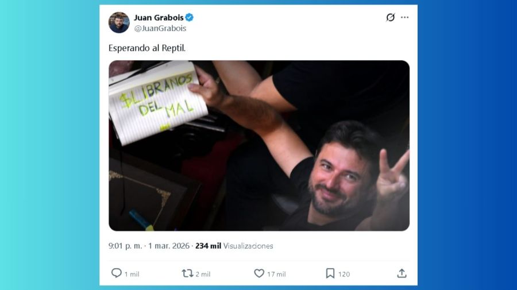Viewport: 517px width, 290px height.
Task: Like the post with heart icon
Action: (x=259, y=273)
